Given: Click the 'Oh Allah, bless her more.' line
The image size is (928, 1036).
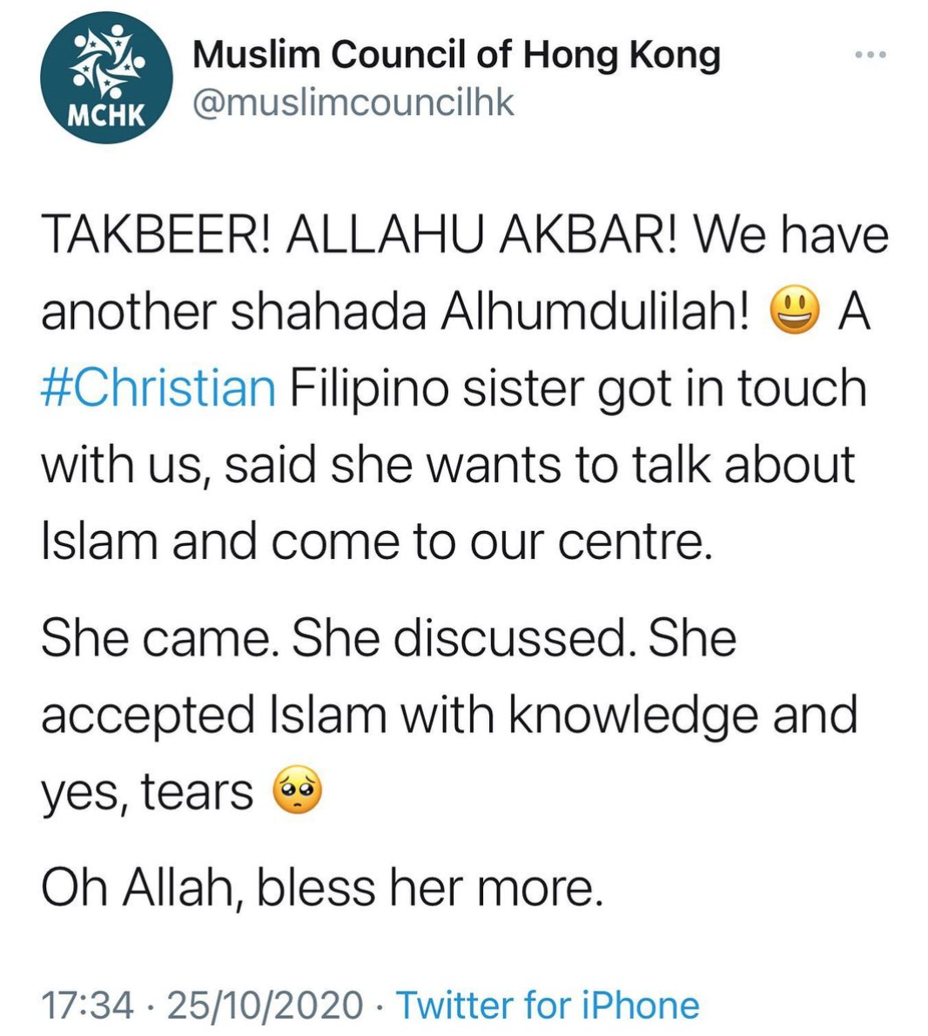Looking at the screenshot, I should pyautogui.click(x=322, y=887).
